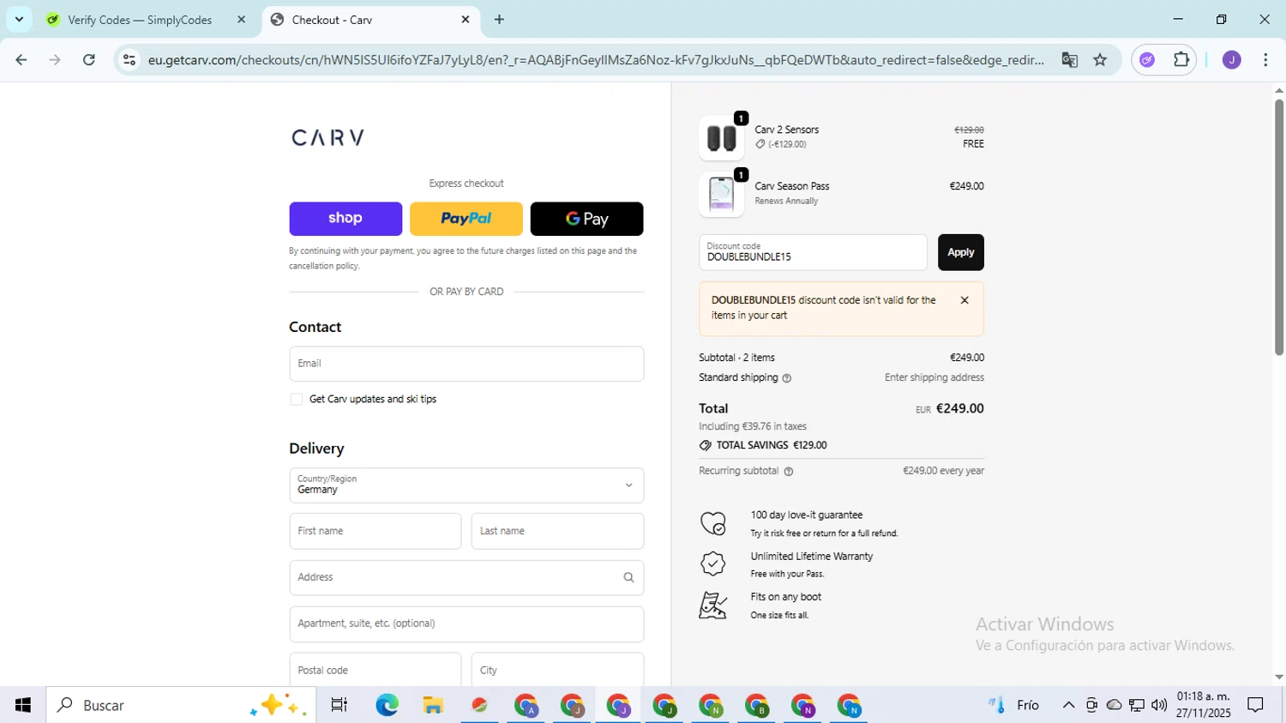The image size is (1286, 723).
Task: Click the Postal code field
Action: pyautogui.click(x=376, y=670)
